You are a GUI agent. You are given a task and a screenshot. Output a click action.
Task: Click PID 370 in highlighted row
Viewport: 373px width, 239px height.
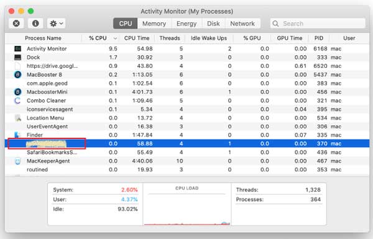pyautogui.click(x=322, y=143)
